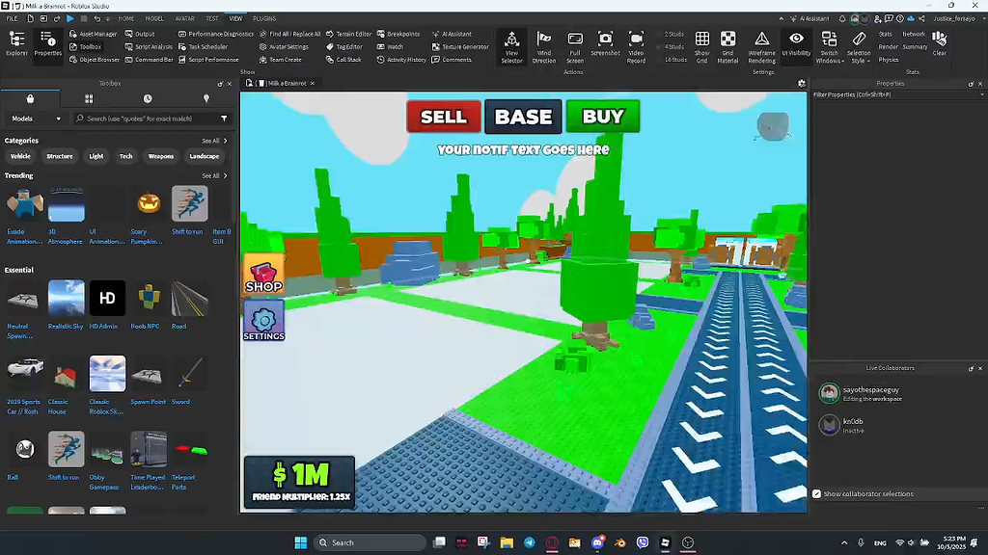Viewport: 988px width, 555px height.
Task: Show the Command Bar
Action: (149, 60)
